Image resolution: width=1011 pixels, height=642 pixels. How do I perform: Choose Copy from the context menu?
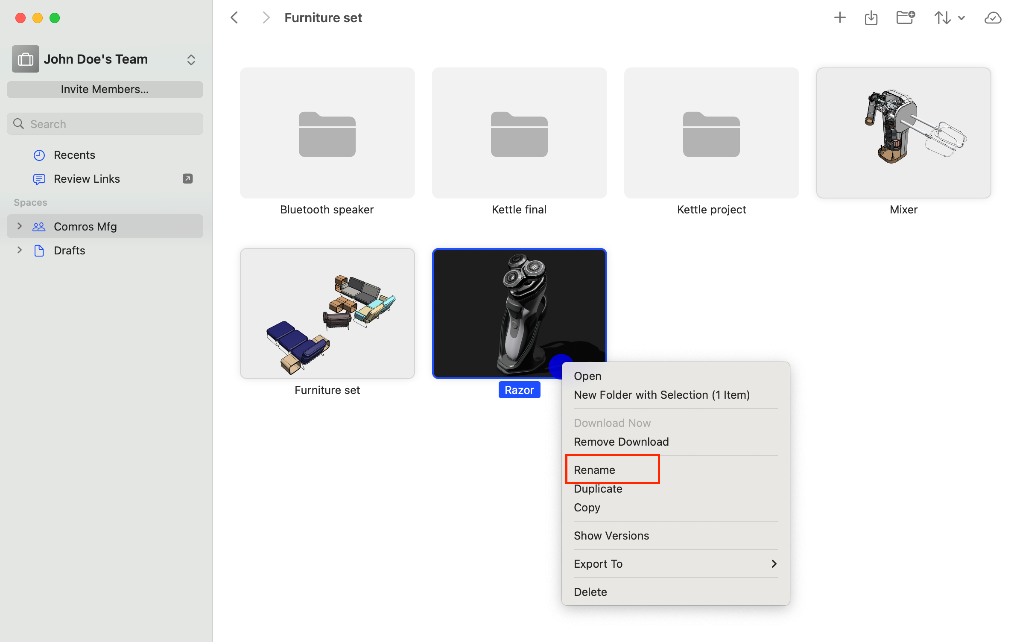pyautogui.click(x=675, y=508)
